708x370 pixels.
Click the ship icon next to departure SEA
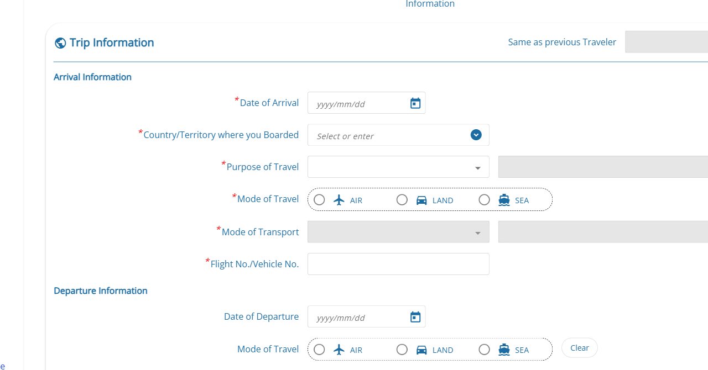(504, 349)
